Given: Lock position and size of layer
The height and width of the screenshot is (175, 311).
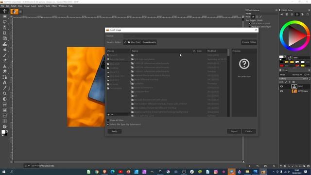Looking at the screenshot, I should (x=290, y=82).
